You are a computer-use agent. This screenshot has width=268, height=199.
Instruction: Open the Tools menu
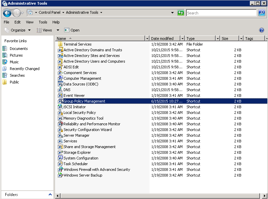(x=43, y=22)
